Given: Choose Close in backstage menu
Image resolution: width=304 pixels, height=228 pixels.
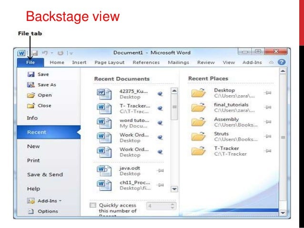Looking at the screenshot, I should 39,106.
